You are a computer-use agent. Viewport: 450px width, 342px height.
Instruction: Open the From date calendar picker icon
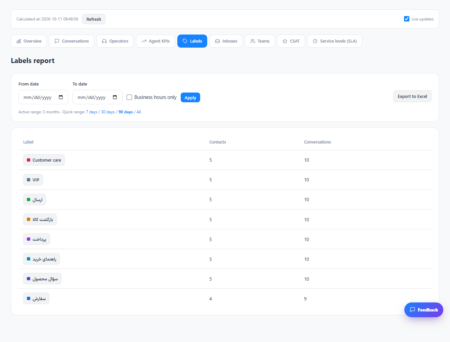[x=61, y=97]
